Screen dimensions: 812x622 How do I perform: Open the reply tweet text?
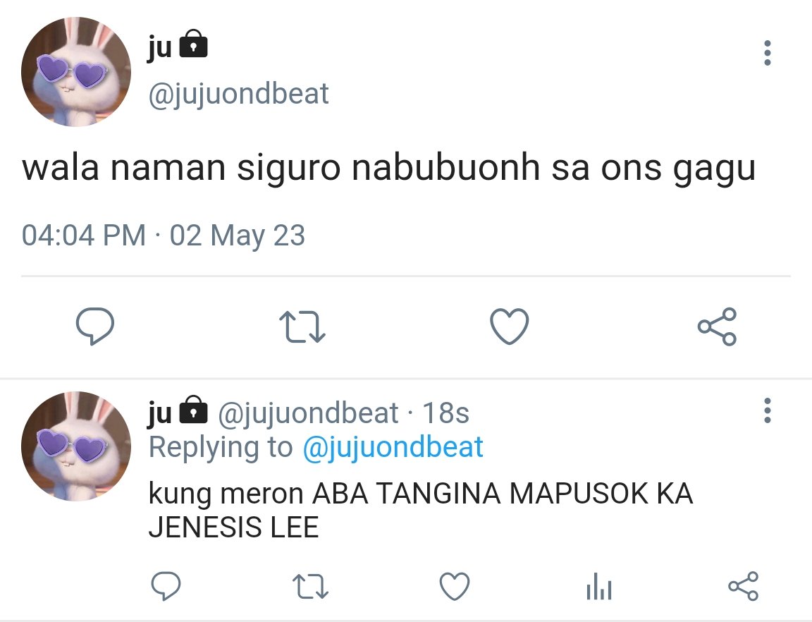click(421, 510)
